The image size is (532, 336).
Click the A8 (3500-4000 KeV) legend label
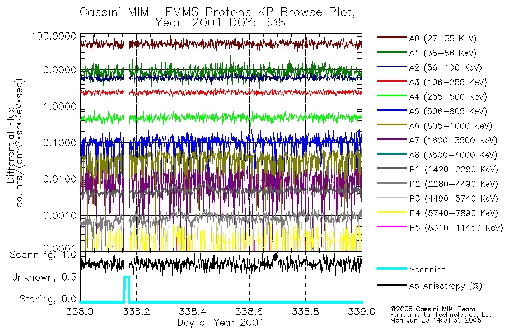point(453,155)
